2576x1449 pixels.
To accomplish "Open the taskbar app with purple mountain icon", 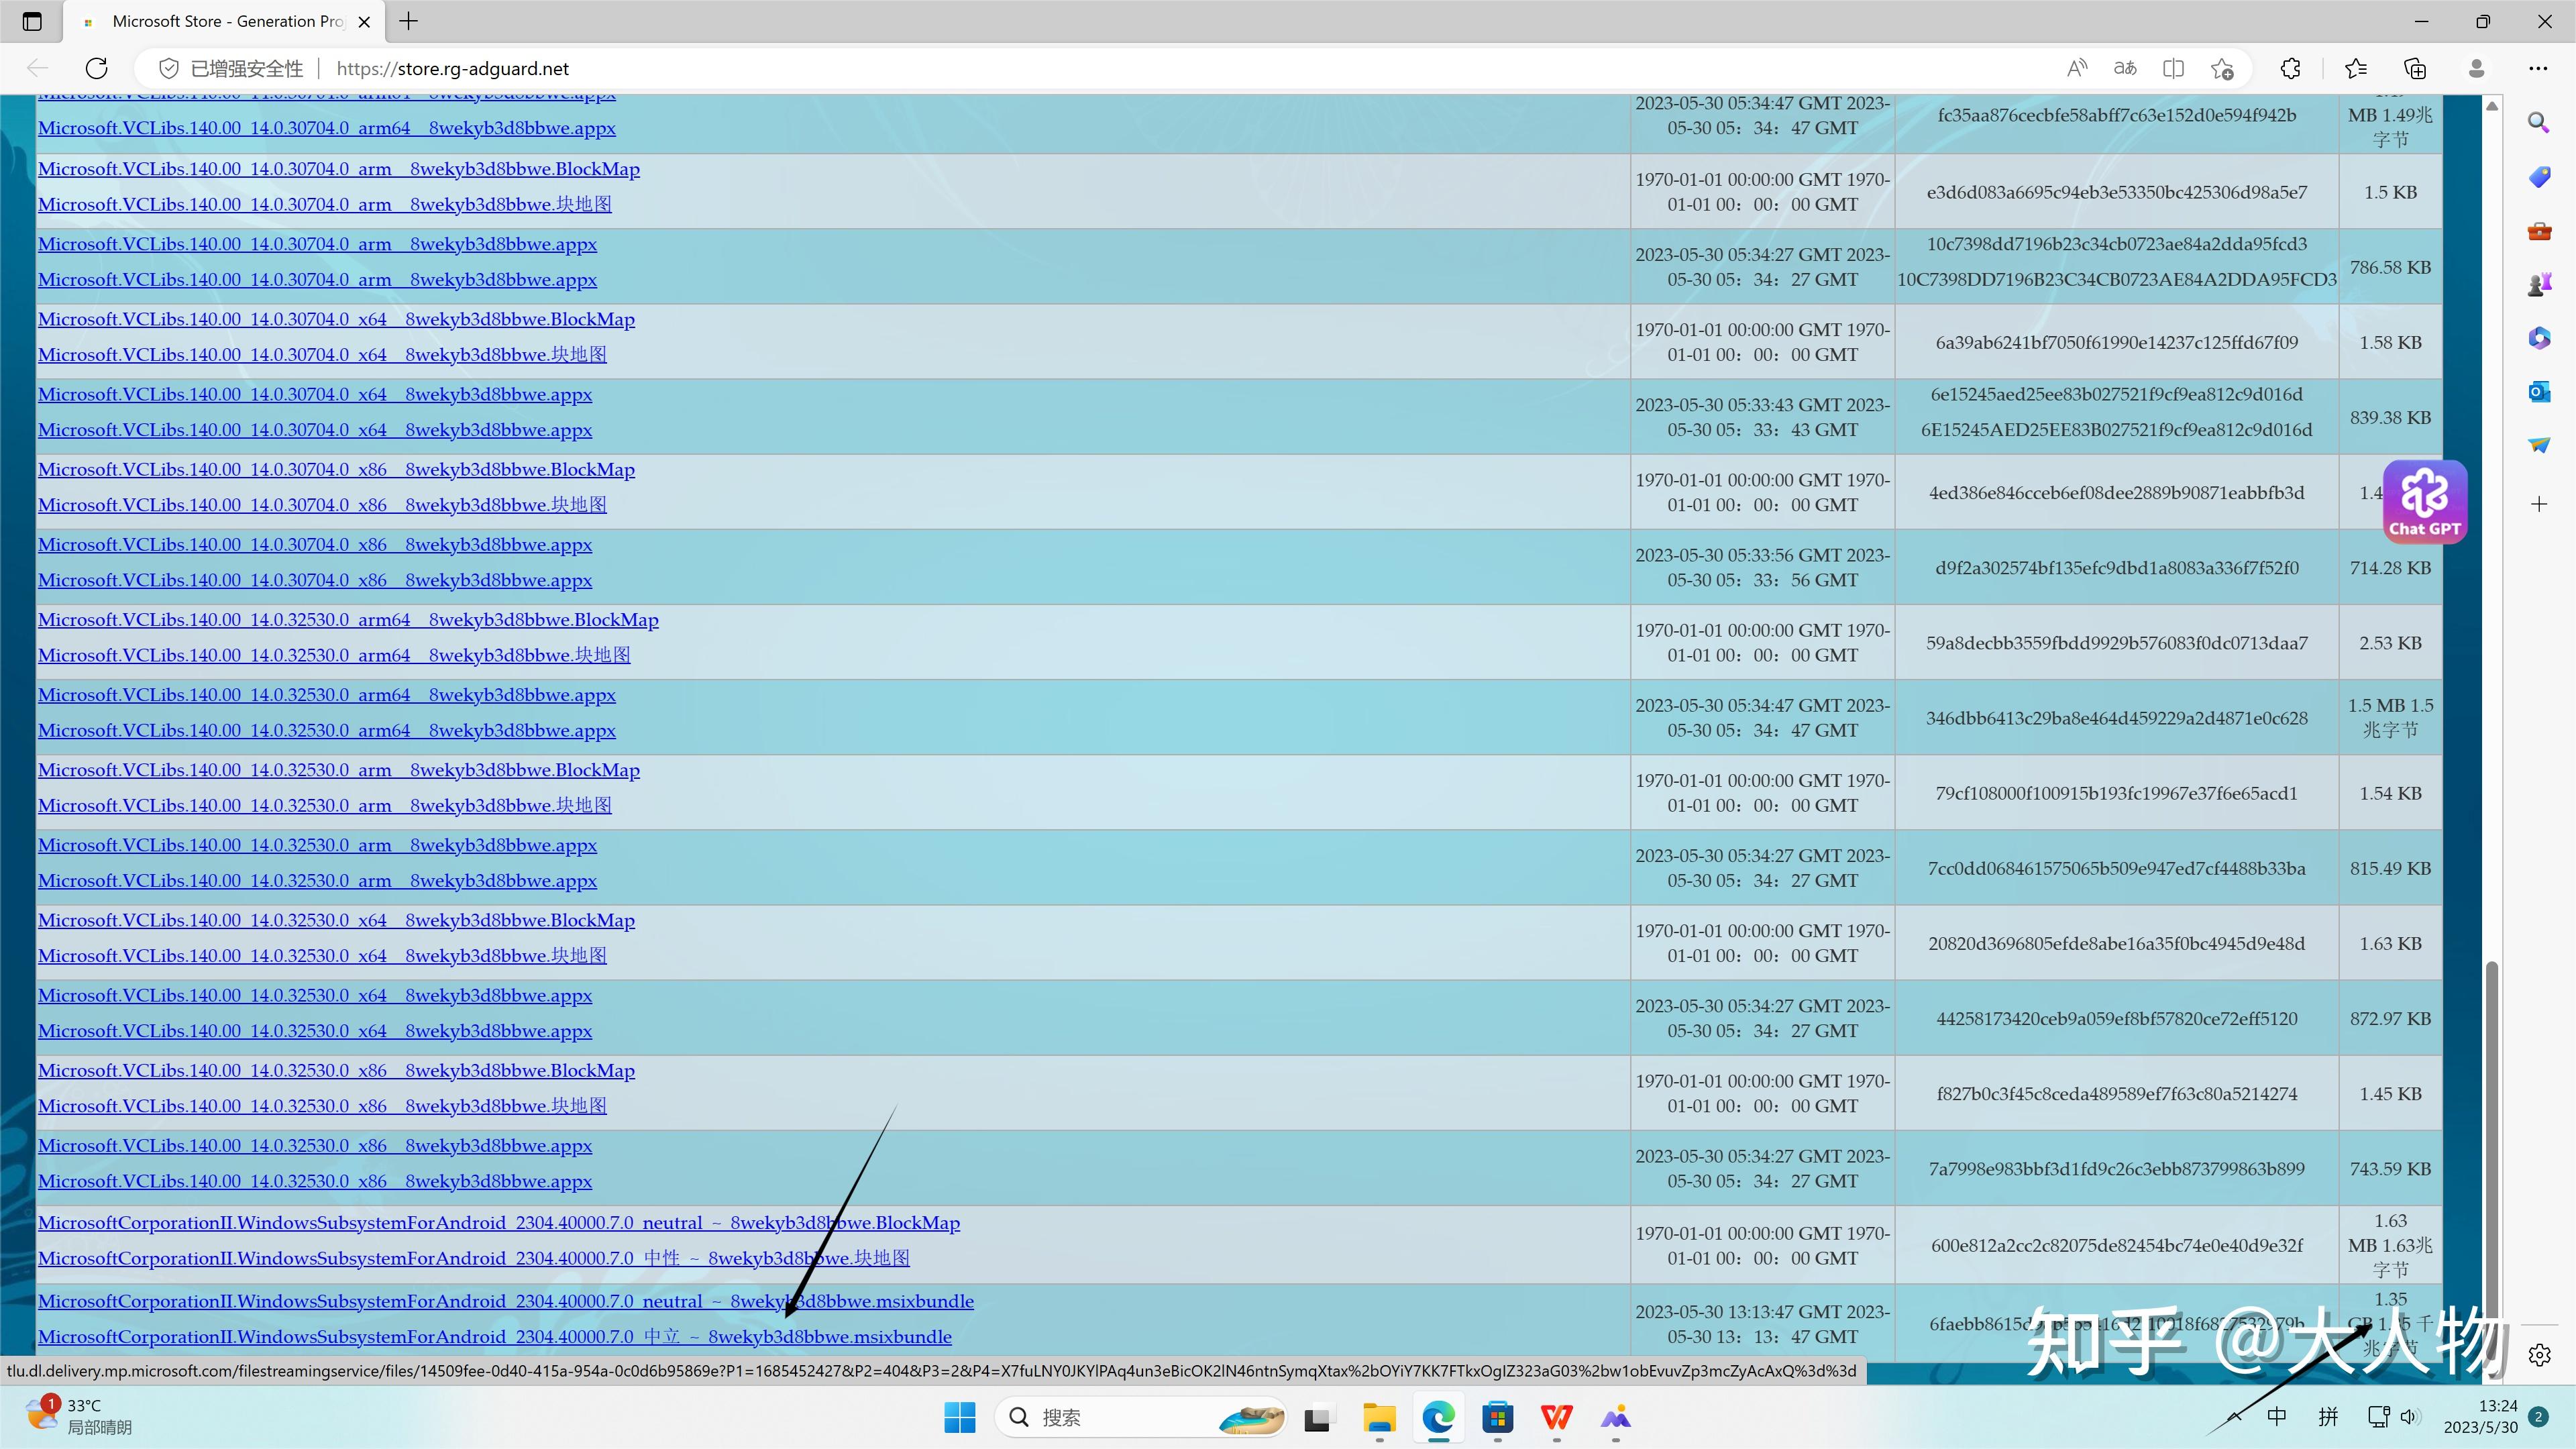I will (1615, 1417).
